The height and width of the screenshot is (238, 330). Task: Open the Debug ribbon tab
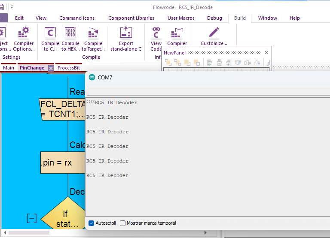tap(214, 18)
